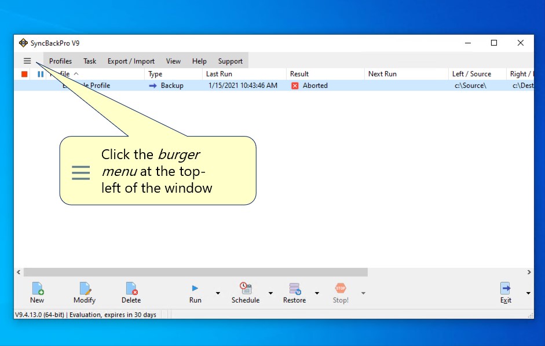This screenshot has width=545, height=346.
Task: Click the Exit toolbar button
Action: click(x=506, y=293)
